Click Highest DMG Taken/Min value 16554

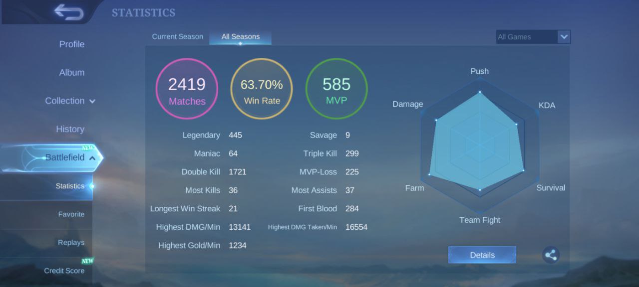[356, 227]
